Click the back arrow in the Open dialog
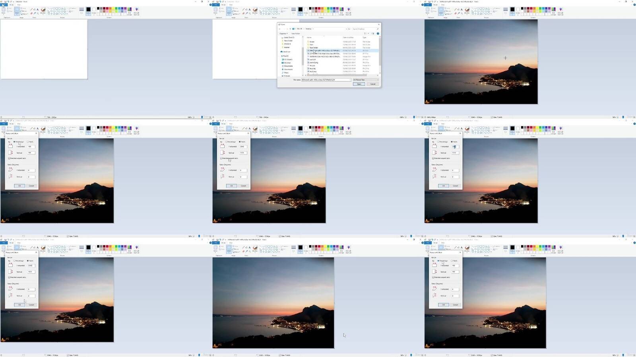Screen dimensions: 636x357 280,29
